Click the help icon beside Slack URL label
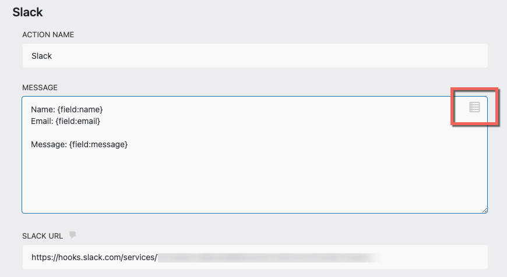This screenshot has height=277, width=507. [x=73, y=235]
